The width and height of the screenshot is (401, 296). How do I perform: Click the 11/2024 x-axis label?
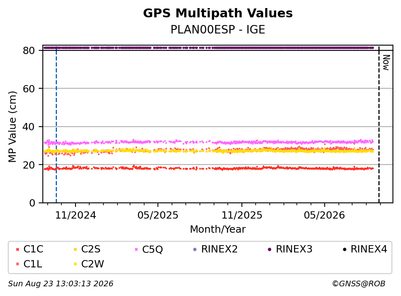[76, 215]
